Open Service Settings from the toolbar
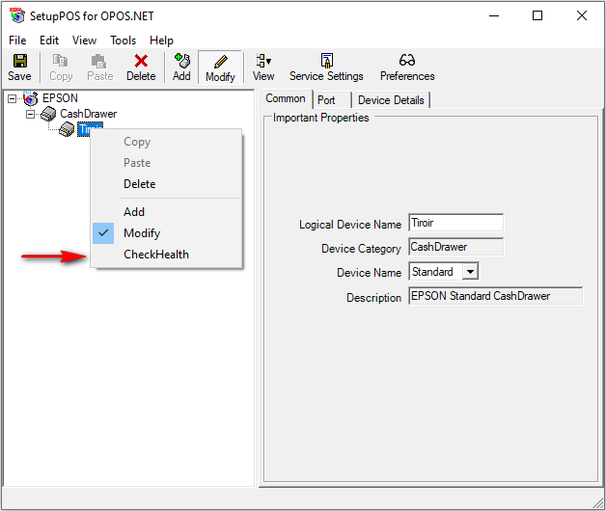The width and height of the screenshot is (606, 511). 326,67
